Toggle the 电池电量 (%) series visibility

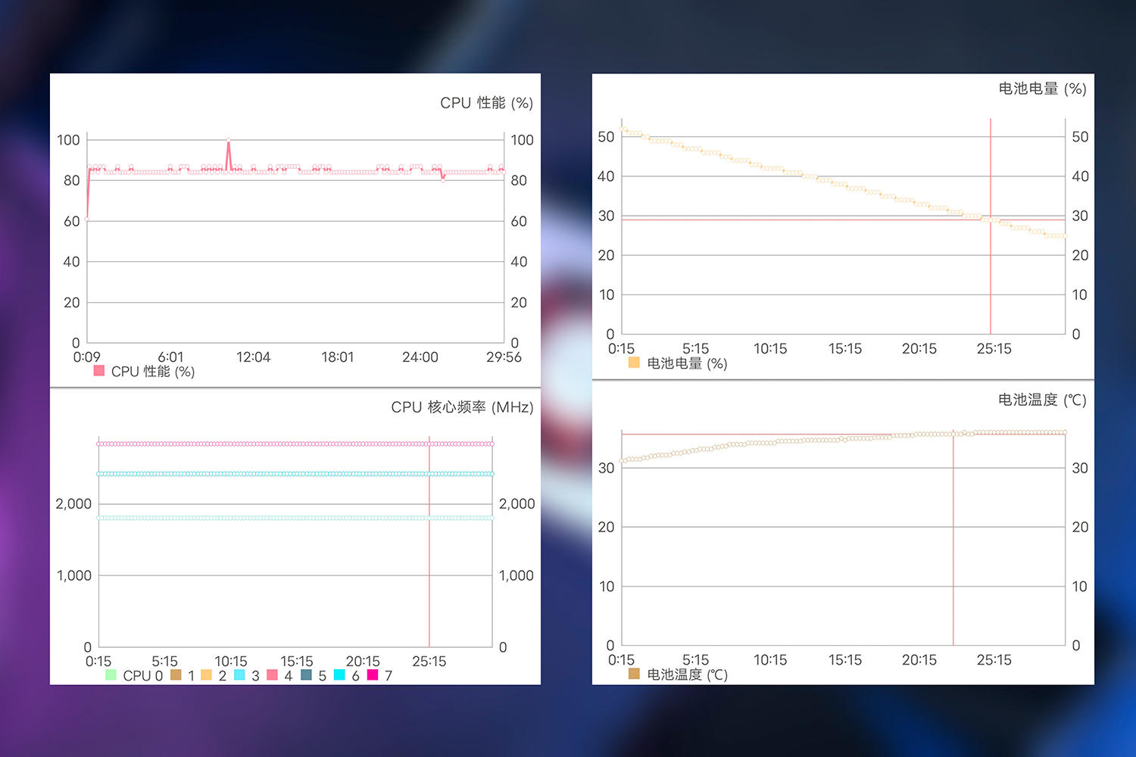click(x=633, y=363)
